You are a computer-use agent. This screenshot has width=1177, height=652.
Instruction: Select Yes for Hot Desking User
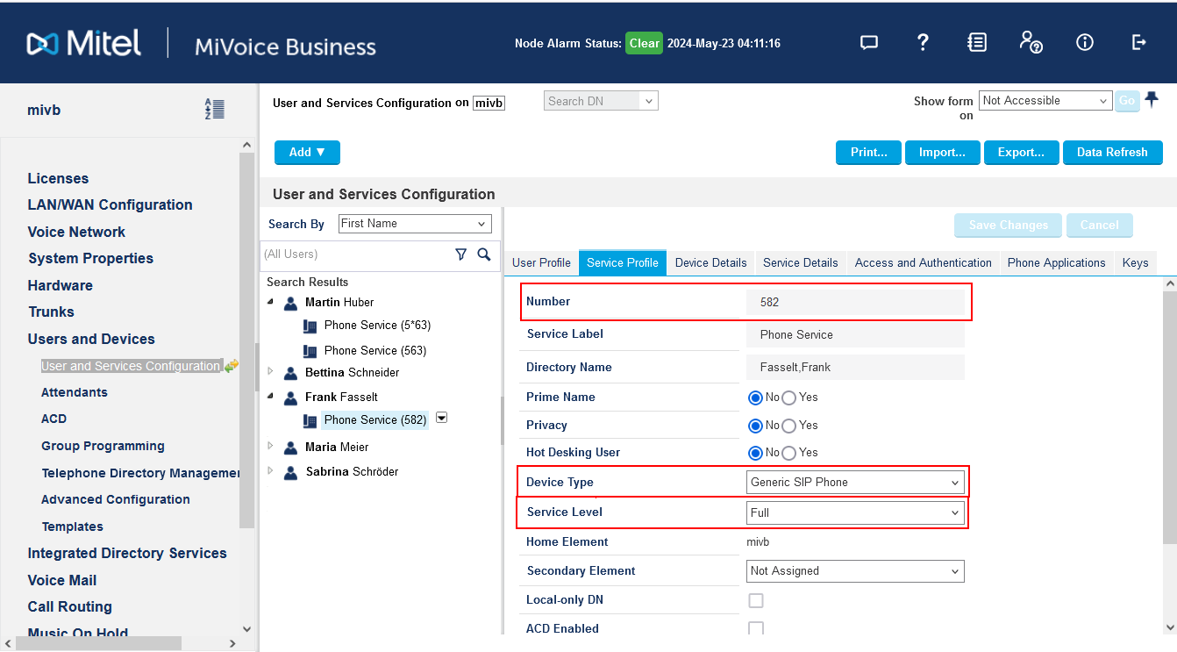pyautogui.click(x=788, y=453)
